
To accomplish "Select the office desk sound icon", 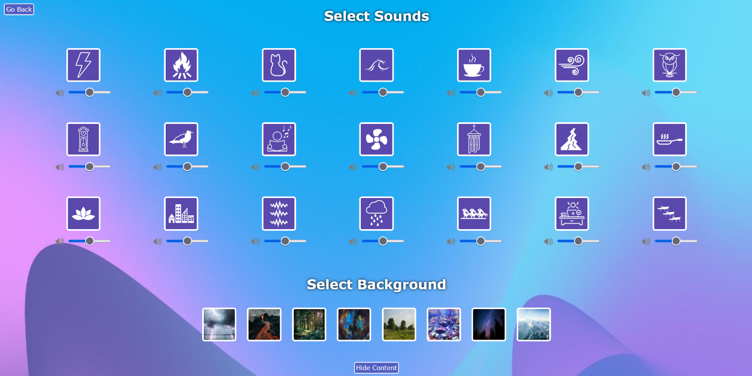I will pyautogui.click(x=572, y=214).
